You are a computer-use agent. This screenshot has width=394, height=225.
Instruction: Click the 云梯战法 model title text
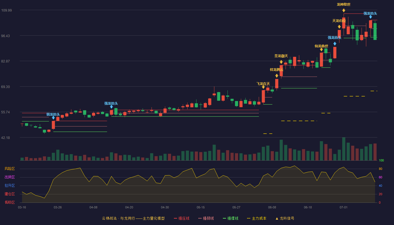click(133, 218)
